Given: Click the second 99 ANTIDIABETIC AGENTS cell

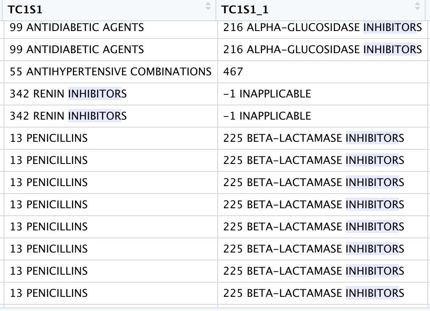Looking at the screenshot, I should [x=77, y=50].
